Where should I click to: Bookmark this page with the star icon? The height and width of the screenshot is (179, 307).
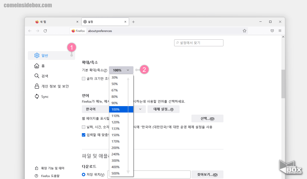pos(244,31)
